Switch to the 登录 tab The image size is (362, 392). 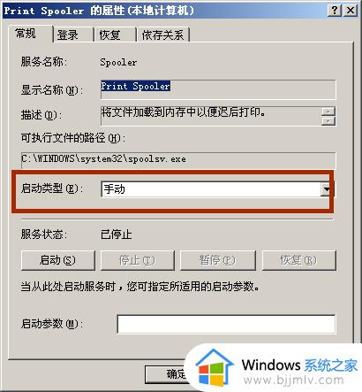point(73,35)
